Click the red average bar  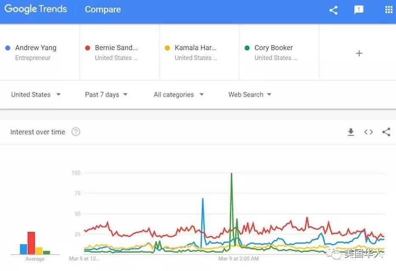click(x=31, y=243)
